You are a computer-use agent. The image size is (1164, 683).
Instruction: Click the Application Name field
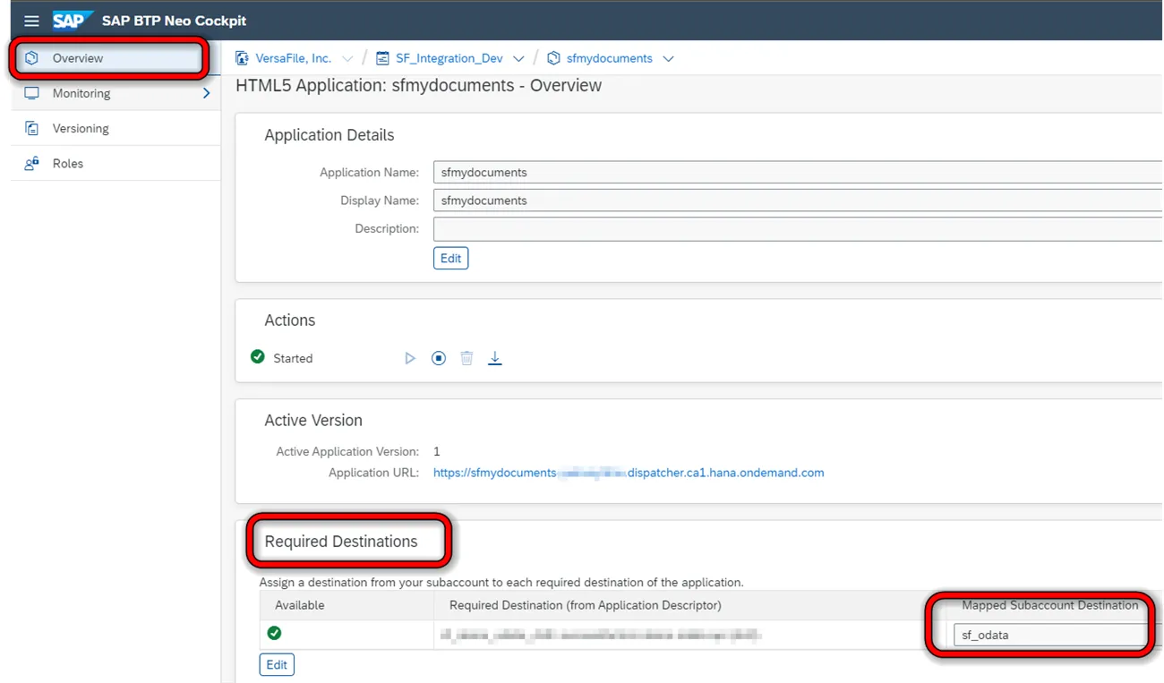coord(797,172)
